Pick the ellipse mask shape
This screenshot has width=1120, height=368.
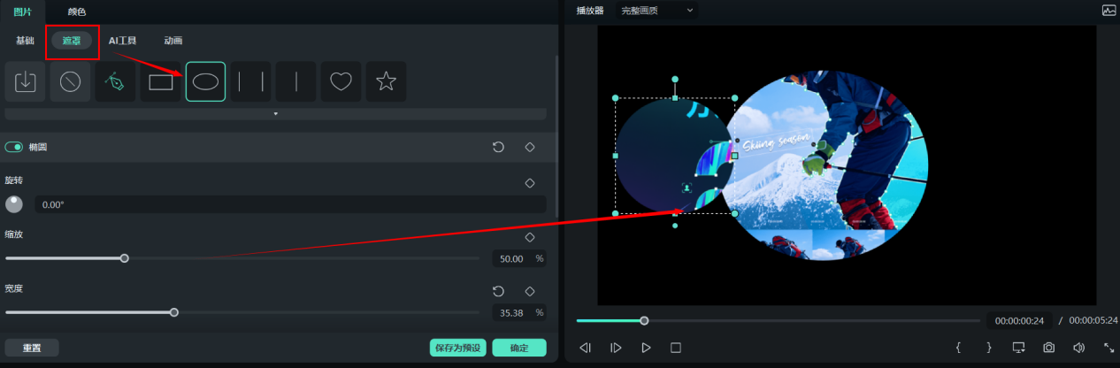pyautogui.click(x=205, y=81)
